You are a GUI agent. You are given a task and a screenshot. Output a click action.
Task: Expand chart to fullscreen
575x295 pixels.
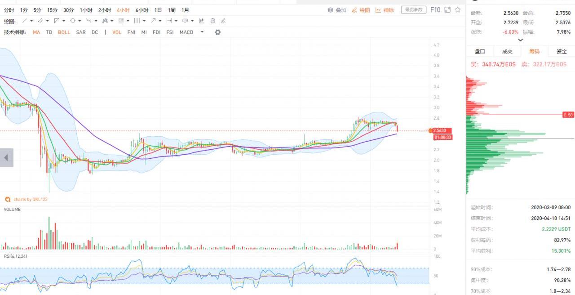(x=447, y=10)
